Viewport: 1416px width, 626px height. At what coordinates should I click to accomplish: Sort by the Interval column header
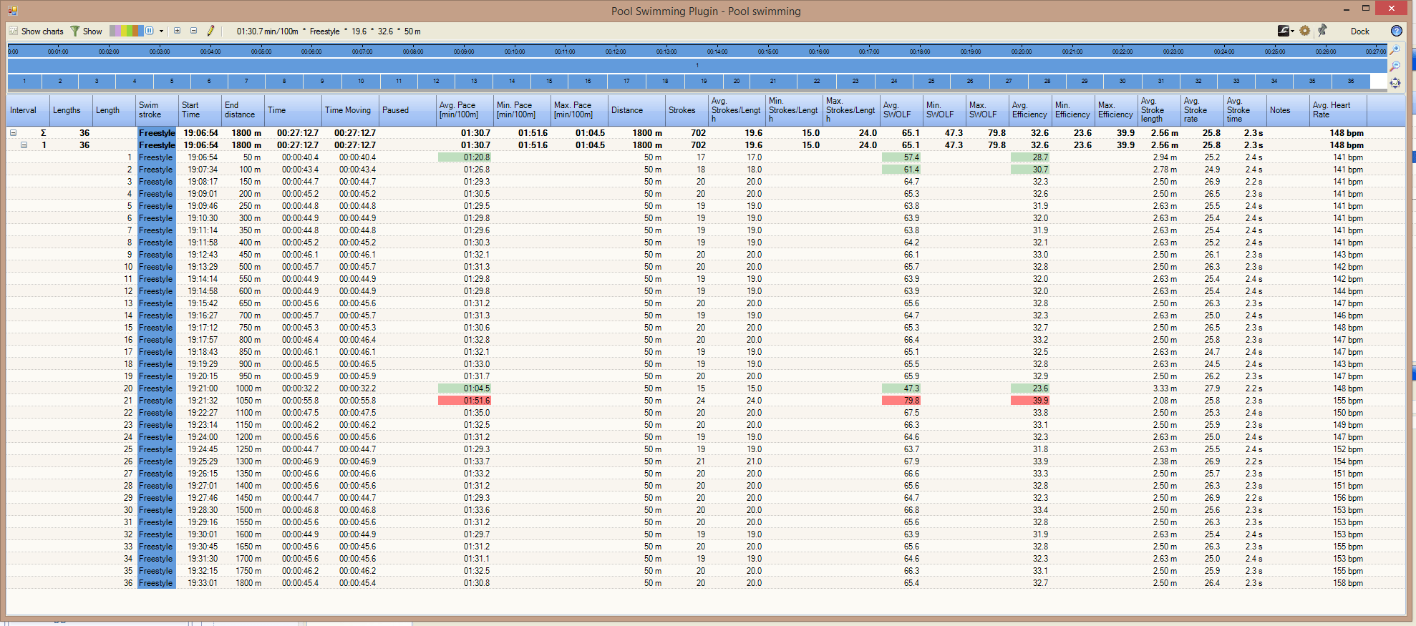pyautogui.click(x=28, y=110)
